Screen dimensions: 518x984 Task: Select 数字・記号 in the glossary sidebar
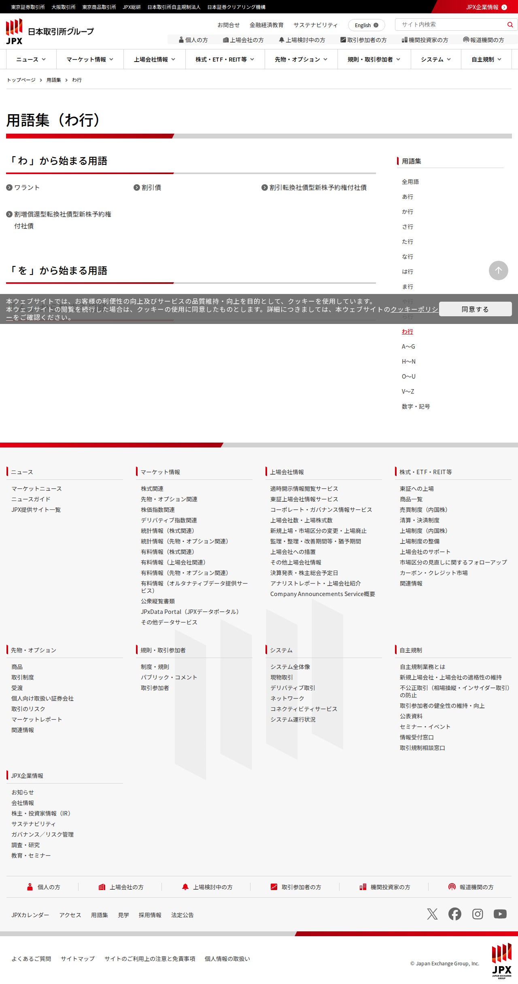tap(416, 407)
